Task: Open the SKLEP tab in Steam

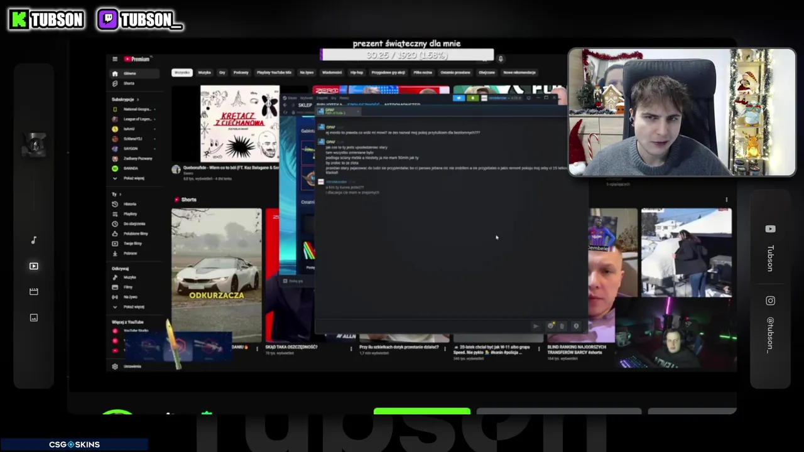Action: tap(305, 105)
